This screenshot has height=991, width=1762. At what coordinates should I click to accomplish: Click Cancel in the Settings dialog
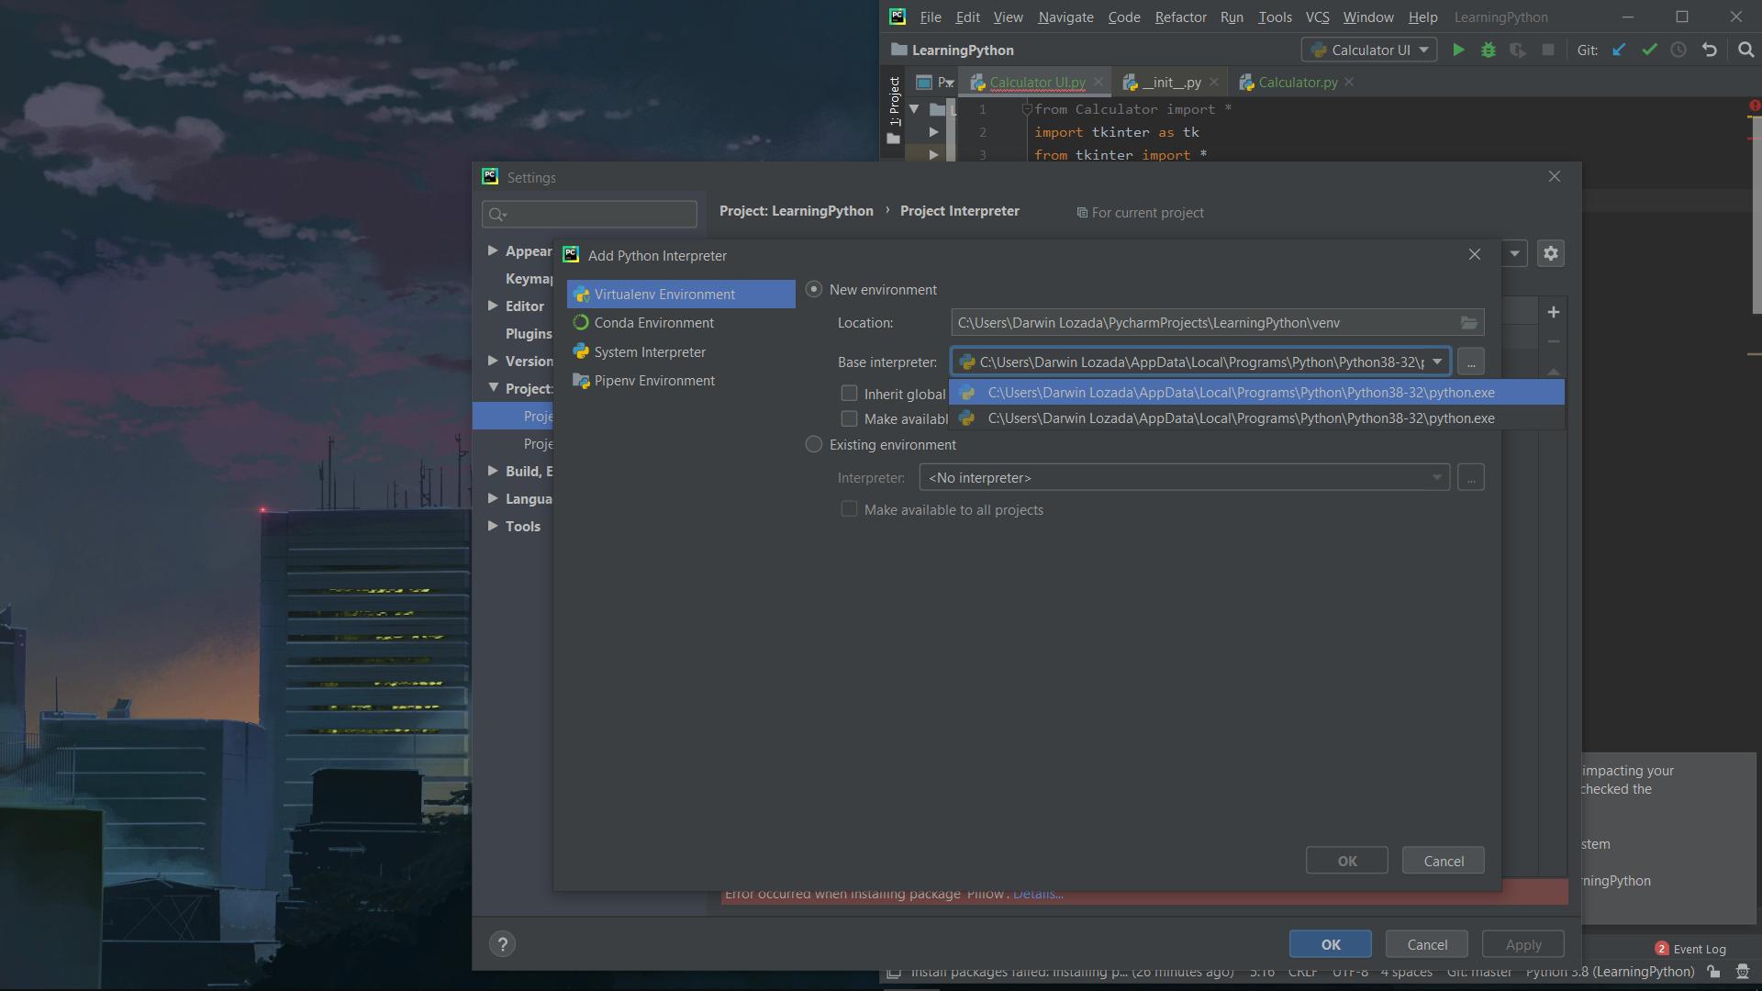(1427, 944)
